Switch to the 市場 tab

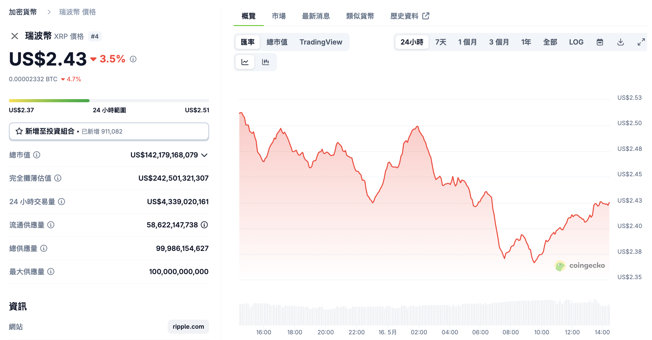(x=278, y=16)
